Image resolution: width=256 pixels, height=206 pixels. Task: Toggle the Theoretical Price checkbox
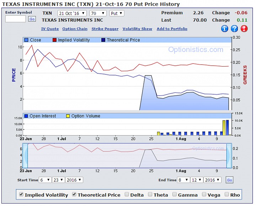click(74, 194)
